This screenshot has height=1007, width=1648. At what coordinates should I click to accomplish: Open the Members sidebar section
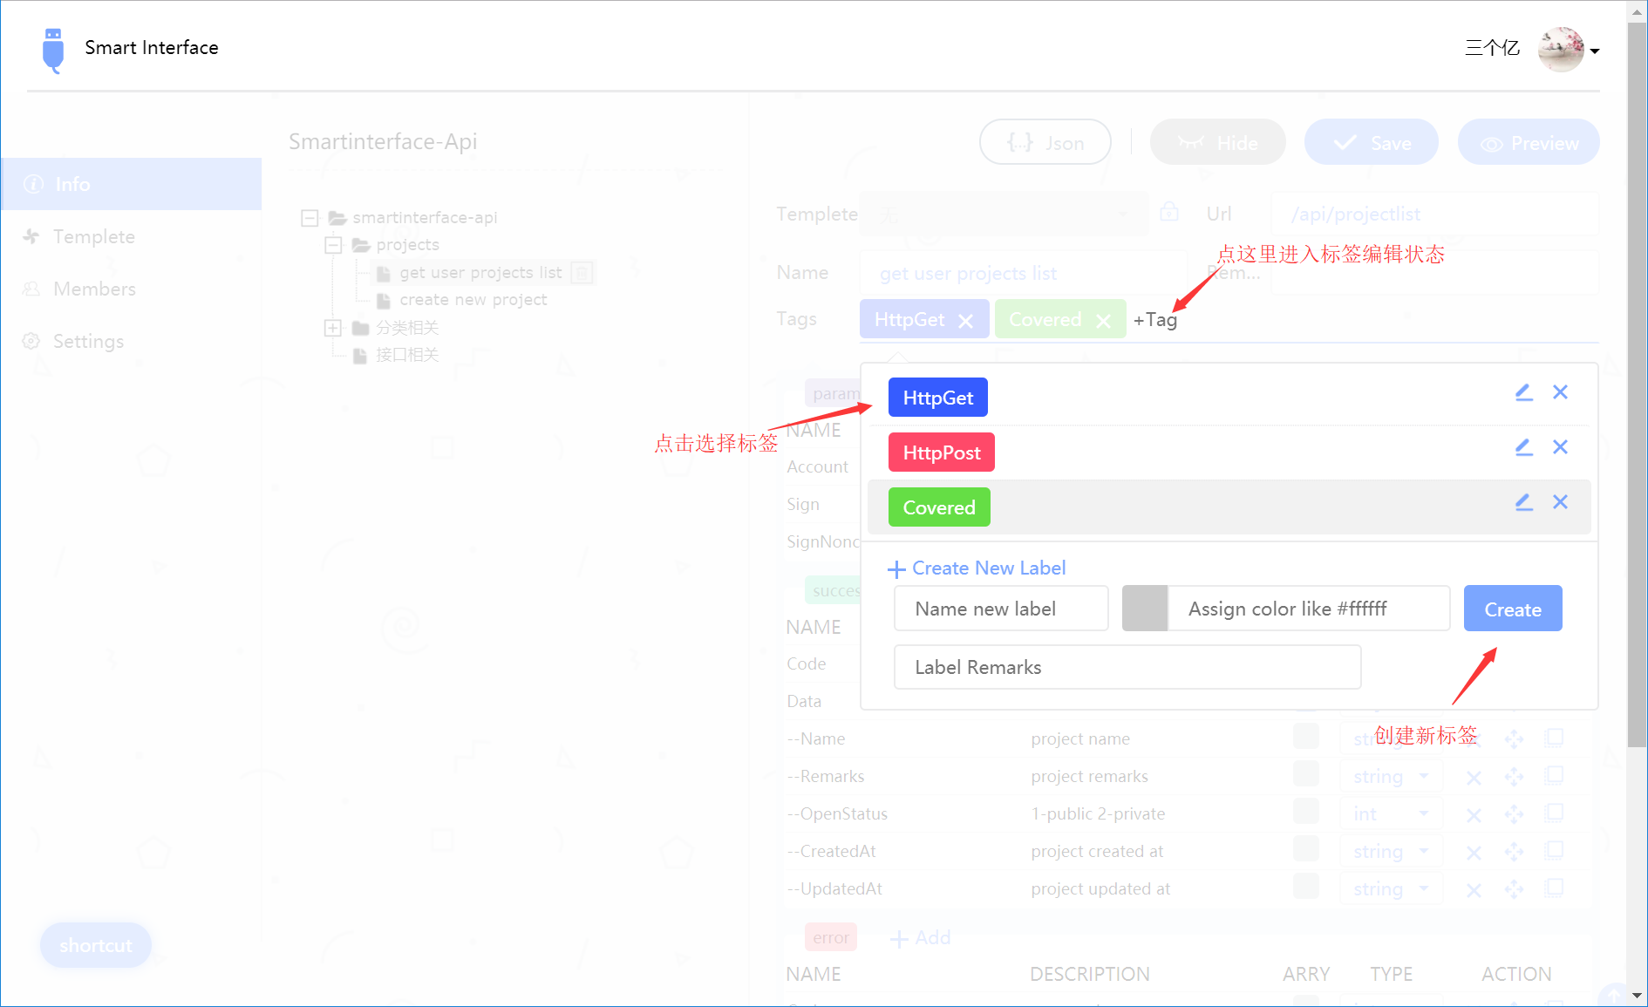[x=94, y=289]
